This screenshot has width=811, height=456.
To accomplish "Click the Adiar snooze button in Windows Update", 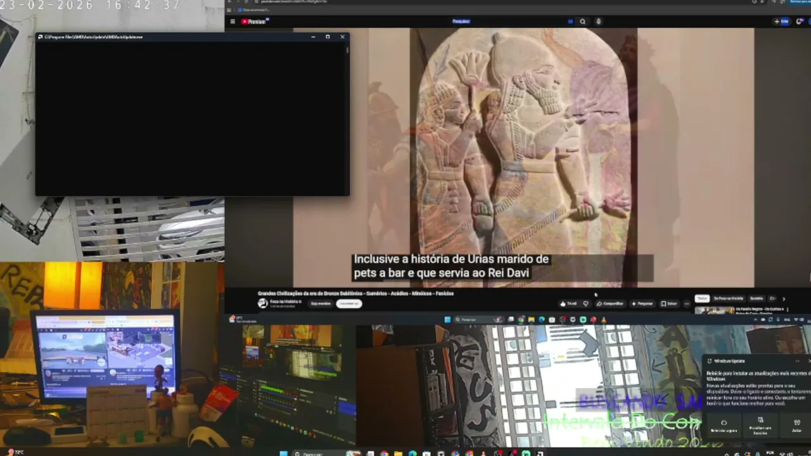I will point(796,424).
